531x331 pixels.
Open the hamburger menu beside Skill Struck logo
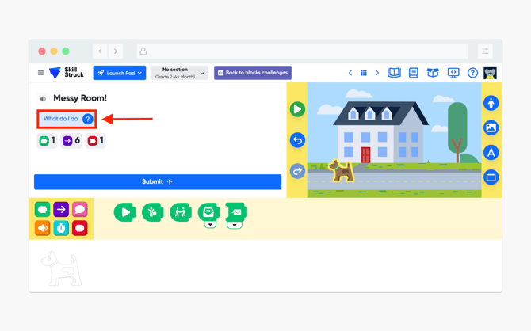[x=40, y=73]
